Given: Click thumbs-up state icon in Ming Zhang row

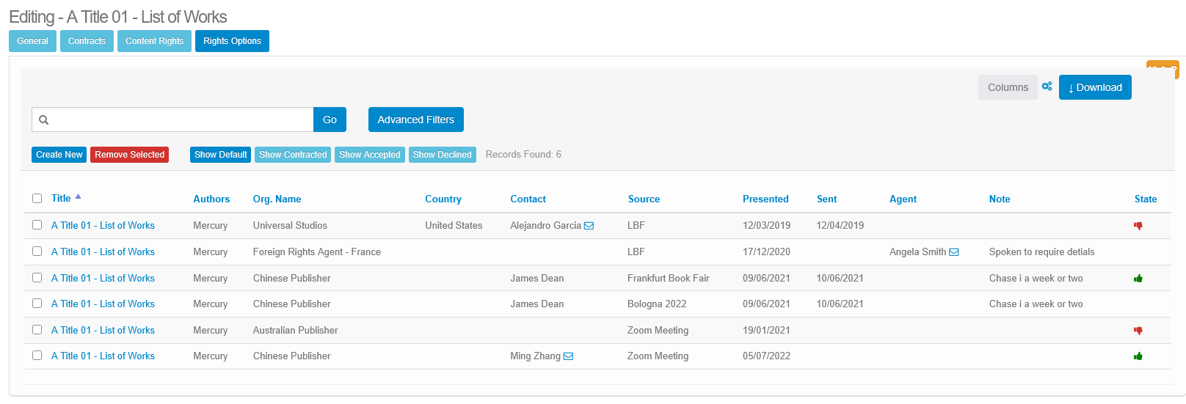Looking at the screenshot, I should pos(1138,356).
